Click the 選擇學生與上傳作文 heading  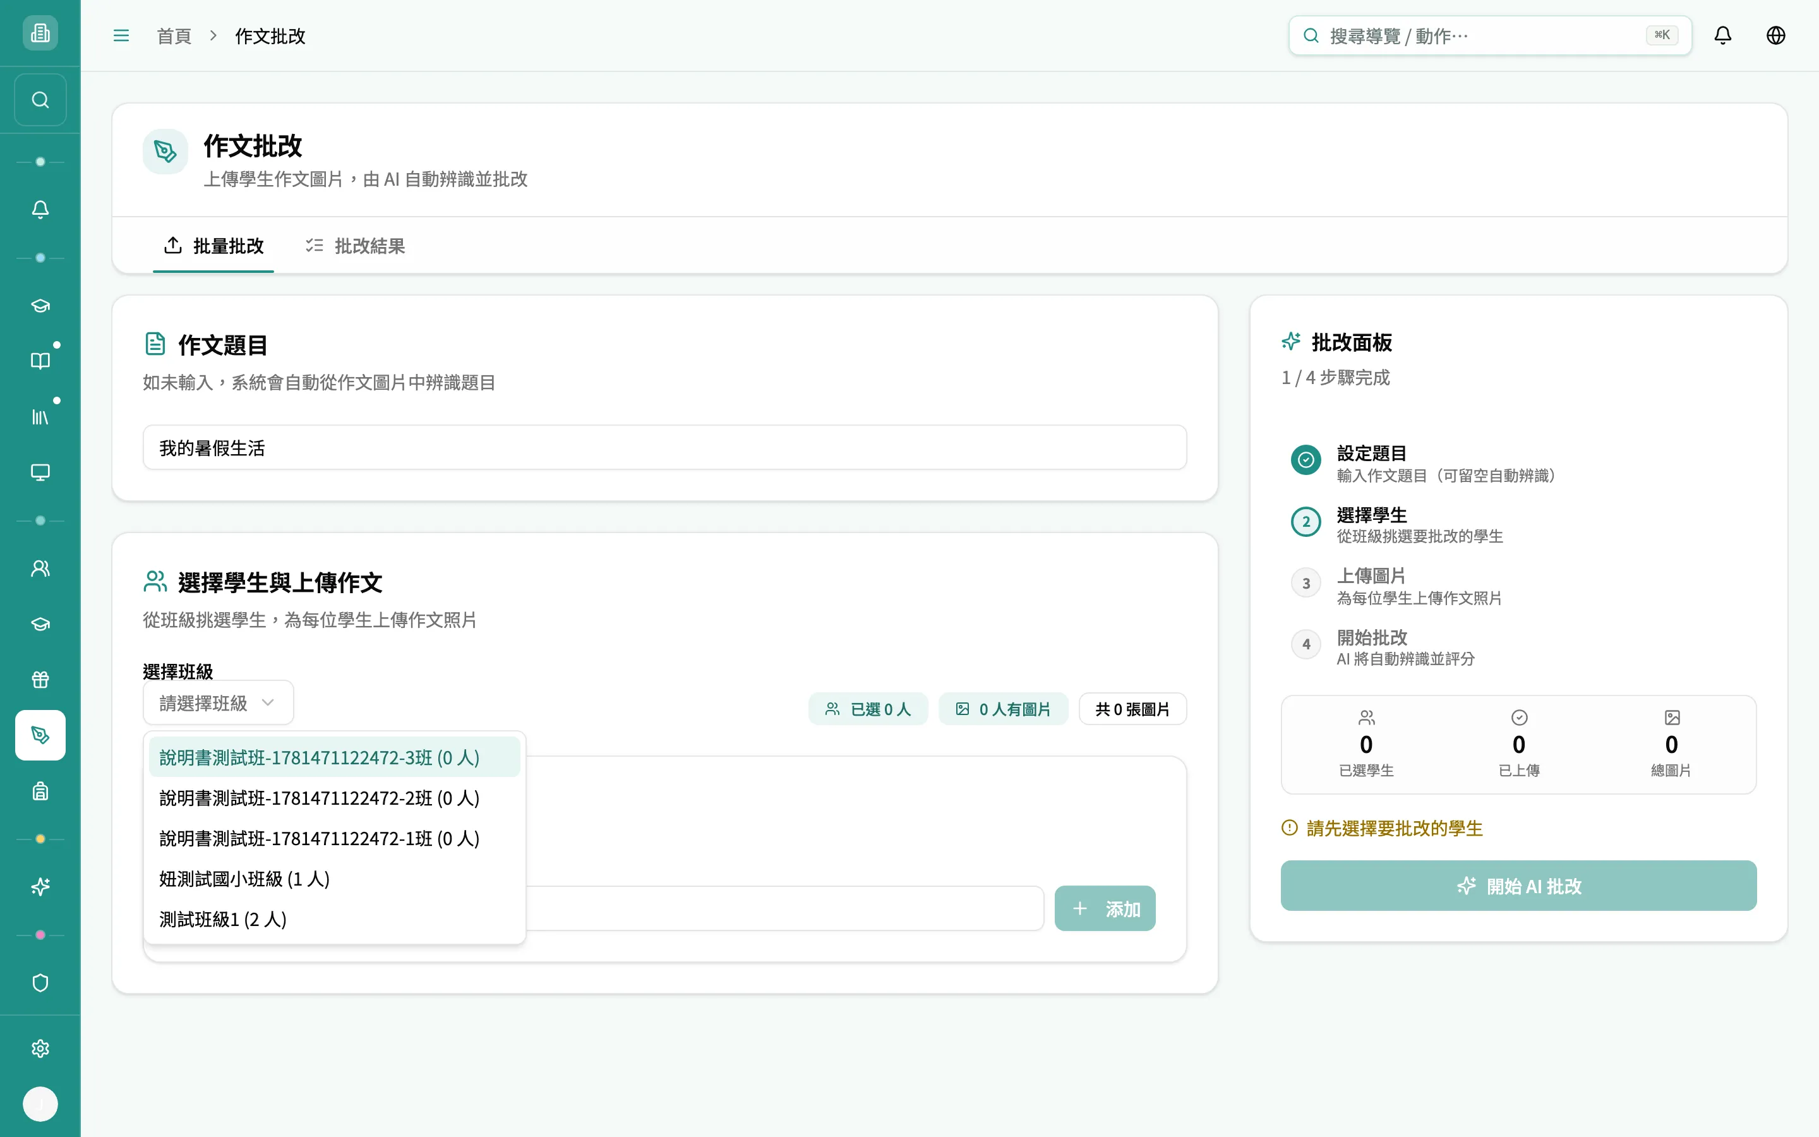click(x=280, y=582)
